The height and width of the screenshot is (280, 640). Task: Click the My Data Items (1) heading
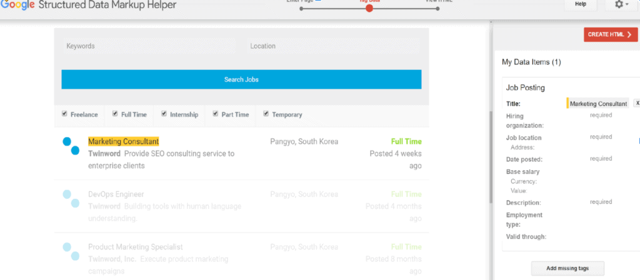[x=531, y=62]
